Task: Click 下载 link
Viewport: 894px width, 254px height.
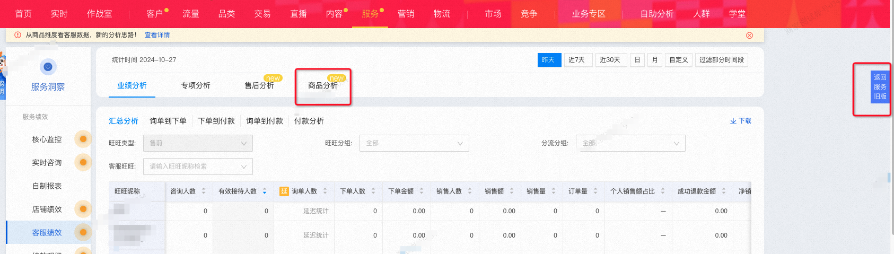Action: 745,121
